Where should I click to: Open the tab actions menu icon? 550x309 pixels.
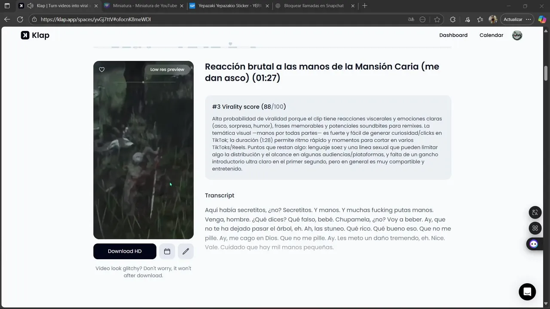[x=7, y=6]
